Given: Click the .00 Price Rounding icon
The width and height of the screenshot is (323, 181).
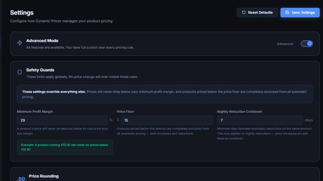Looking at the screenshot, I should tap(21, 179).
